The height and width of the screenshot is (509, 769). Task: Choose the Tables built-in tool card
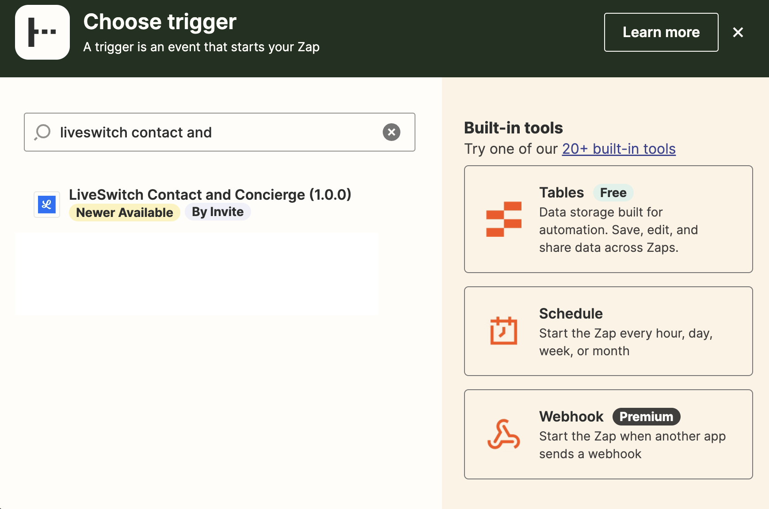(609, 219)
